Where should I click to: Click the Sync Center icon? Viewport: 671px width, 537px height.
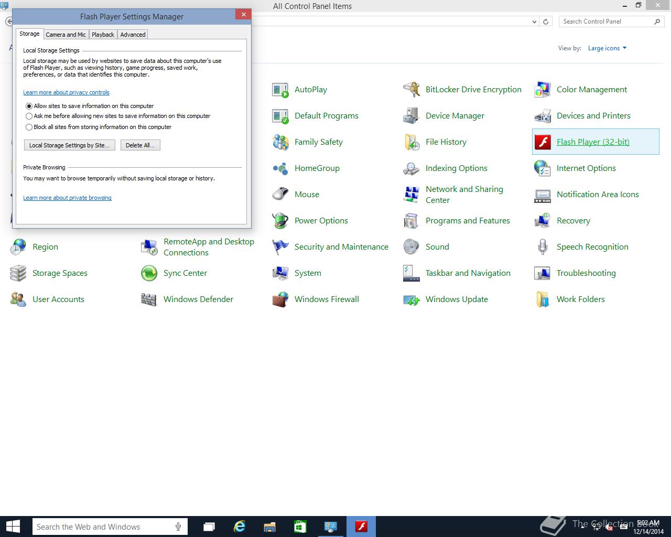point(149,273)
